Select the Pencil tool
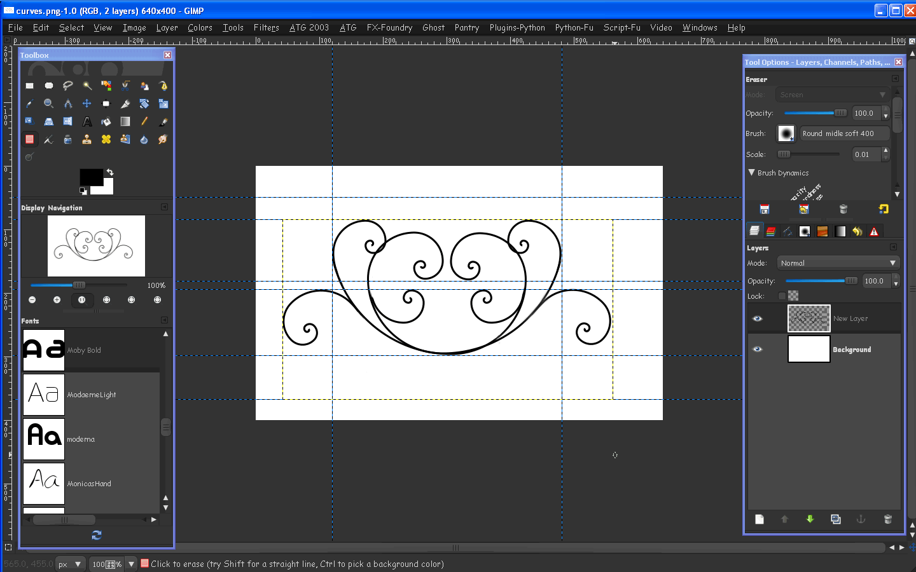The height and width of the screenshot is (572, 916). pos(144,121)
